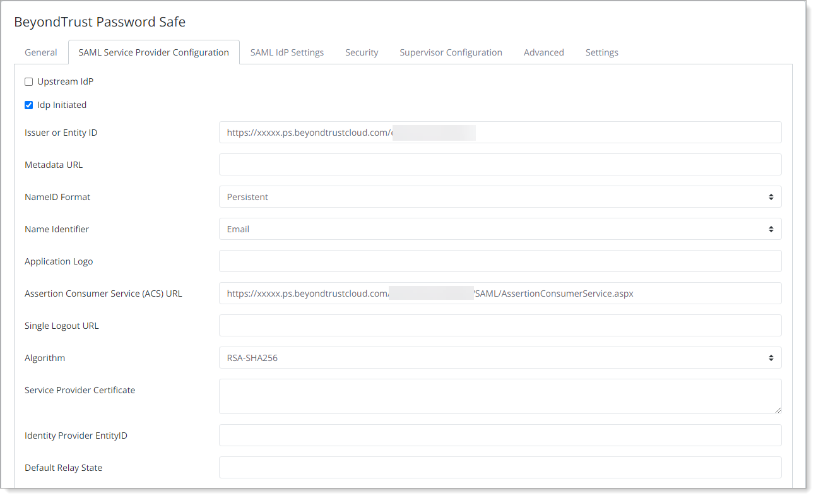Click the BeyondTrust Password Safe heading
Viewport: 816px width, 498px height.
point(100,22)
